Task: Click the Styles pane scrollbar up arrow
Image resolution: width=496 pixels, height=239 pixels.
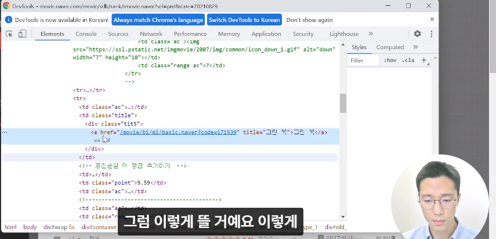Action: (x=435, y=58)
